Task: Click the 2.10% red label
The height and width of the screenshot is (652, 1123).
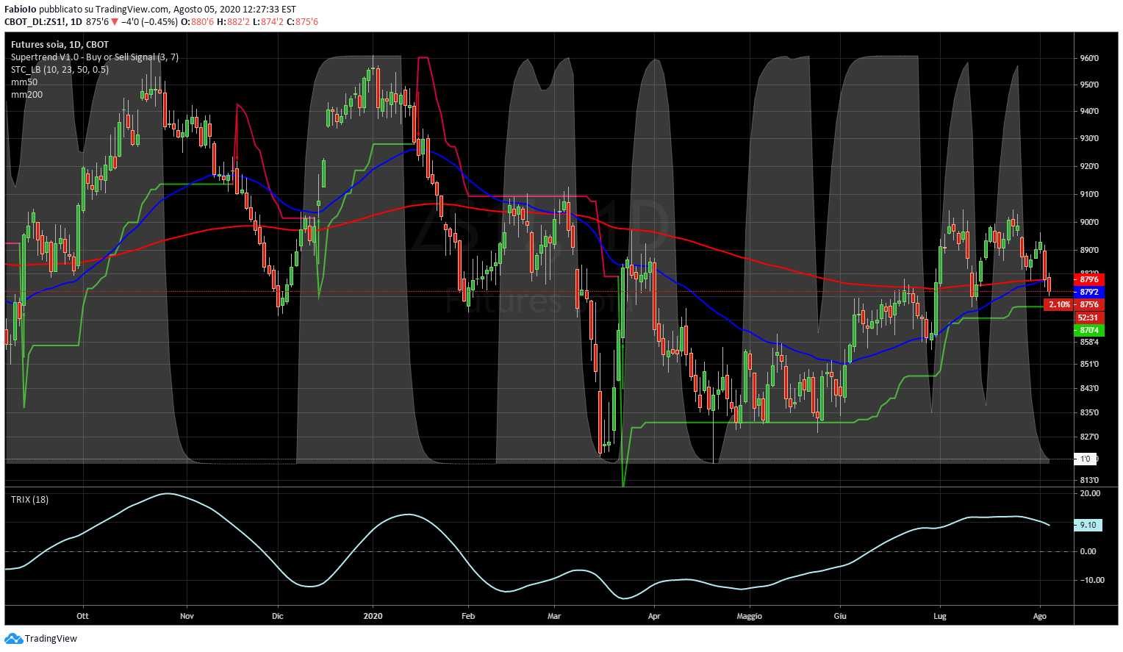Action: tap(1058, 304)
